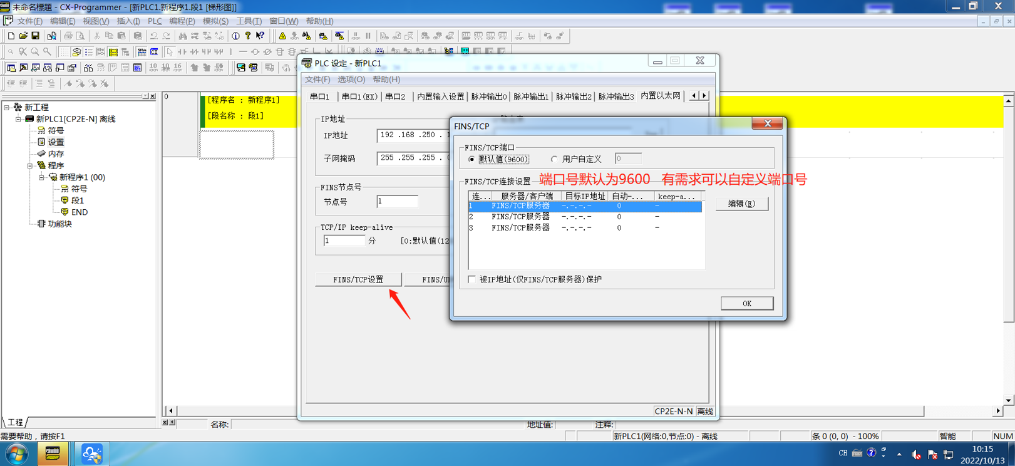
Task: Click the 子网掩码 subnet mask field
Action: coord(413,158)
